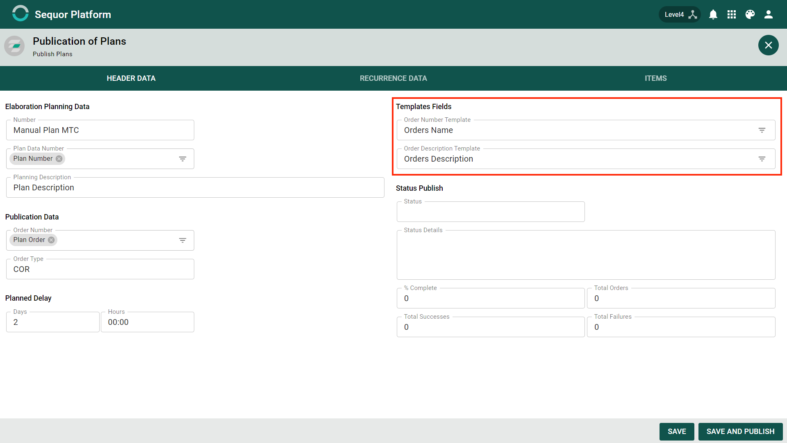Click the Total Failures field
The height and width of the screenshot is (443, 787).
point(681,327)
